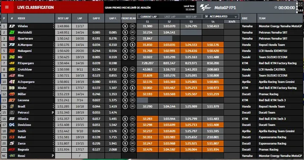Click Zarco front tyre S icon
Screen dimensions: 304x160
click(x=125, y=143)
